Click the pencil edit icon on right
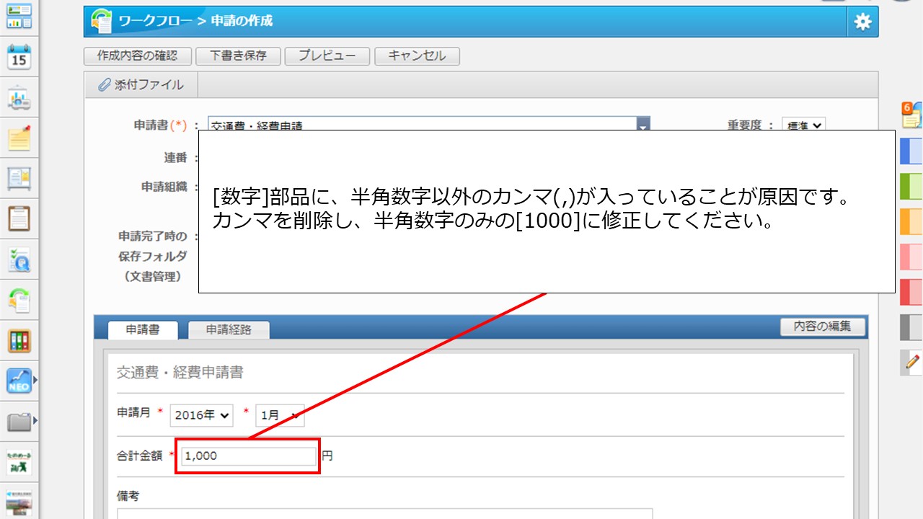 click(x=912, y=362)
